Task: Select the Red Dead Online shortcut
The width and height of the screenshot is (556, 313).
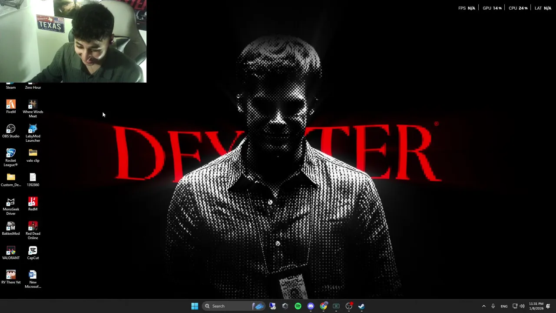Action: click(x=33, y=230)
